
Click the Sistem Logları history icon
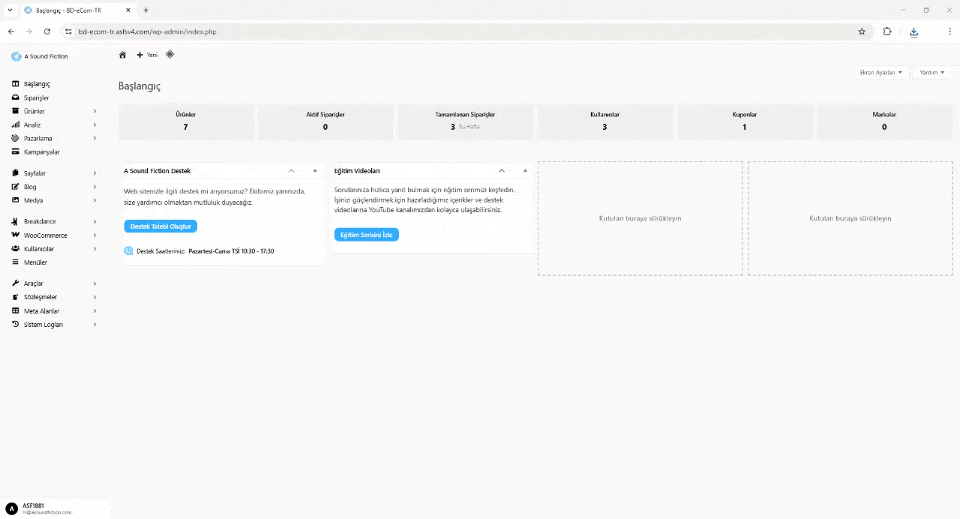coord(15,324)
